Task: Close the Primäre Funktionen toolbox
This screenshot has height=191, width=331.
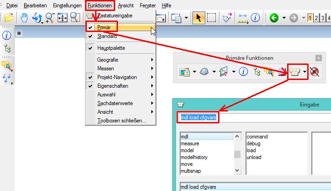Action: [x=319, y=58]
